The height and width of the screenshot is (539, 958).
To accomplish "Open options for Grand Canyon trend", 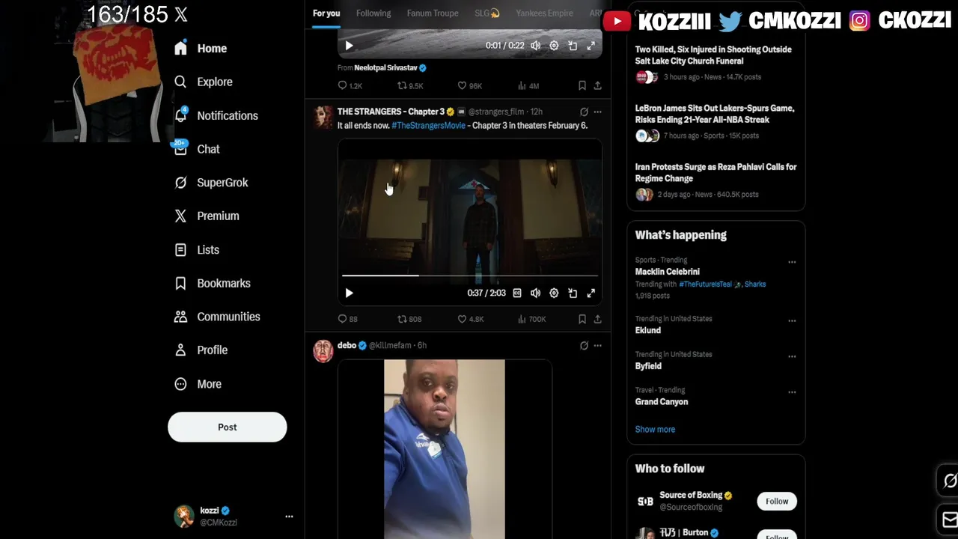I will 792,393.
